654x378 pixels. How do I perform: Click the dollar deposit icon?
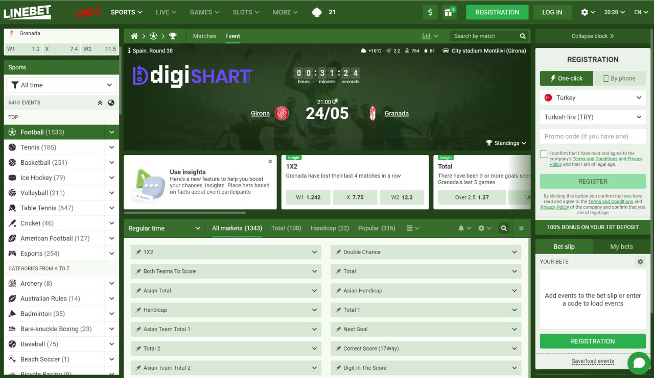pyautogui.click(x=430, y=12)
